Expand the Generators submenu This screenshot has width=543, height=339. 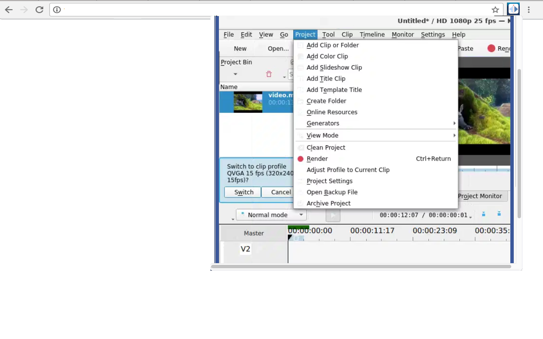[x=375, y=123]
